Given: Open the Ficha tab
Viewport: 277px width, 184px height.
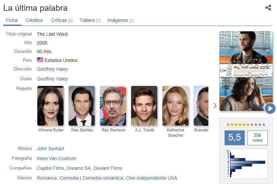Looking at the screenshot, I should click(12, 20).
